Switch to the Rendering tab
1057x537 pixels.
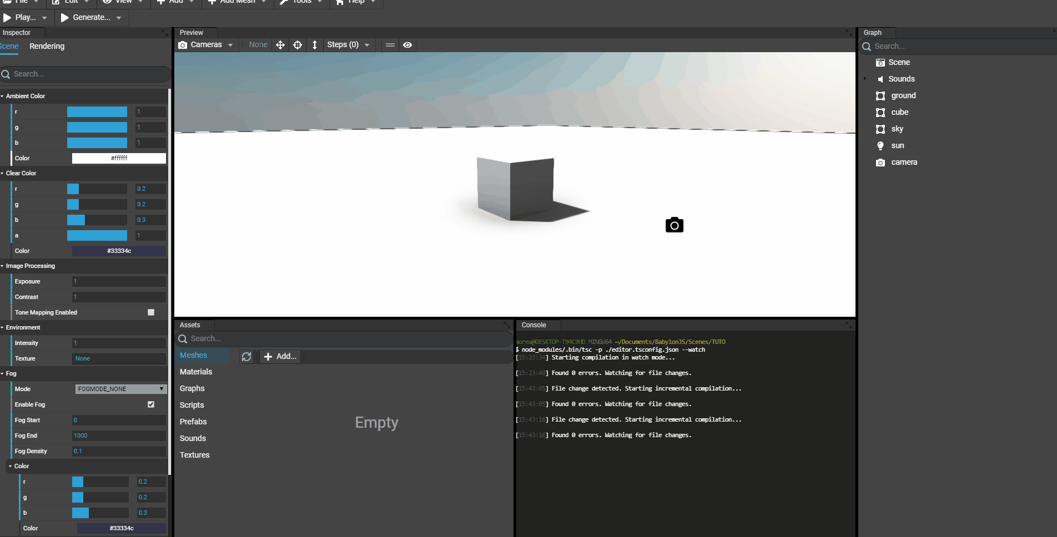pyautogui.click(x=47, y=47)
